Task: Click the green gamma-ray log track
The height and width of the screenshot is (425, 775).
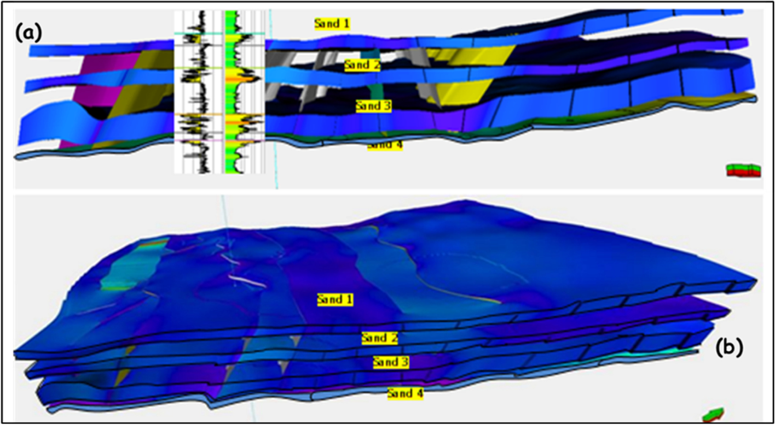Action: (245, 92)
